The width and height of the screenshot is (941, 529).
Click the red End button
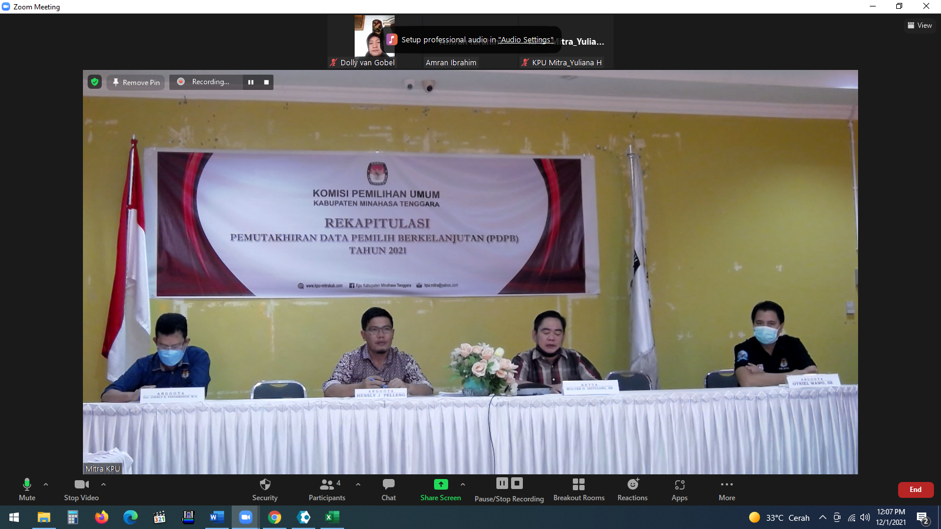915,490
